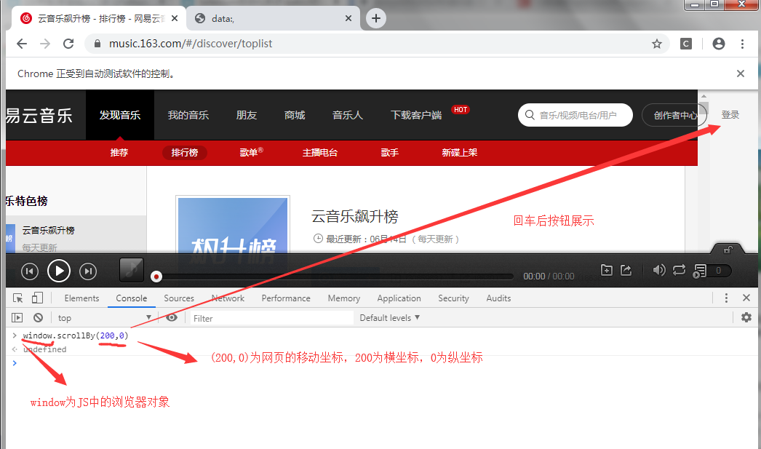Toggle the live expression eye icon
Screen dimensions: 761x449
click(x=171, y=317)
